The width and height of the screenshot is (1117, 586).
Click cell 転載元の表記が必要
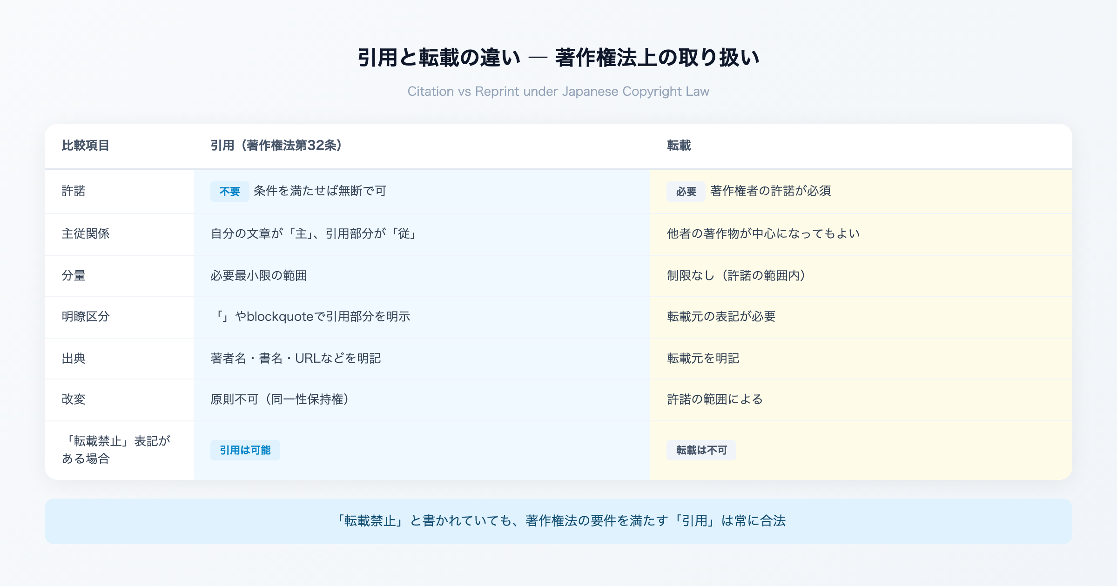(x=721, y=316)
